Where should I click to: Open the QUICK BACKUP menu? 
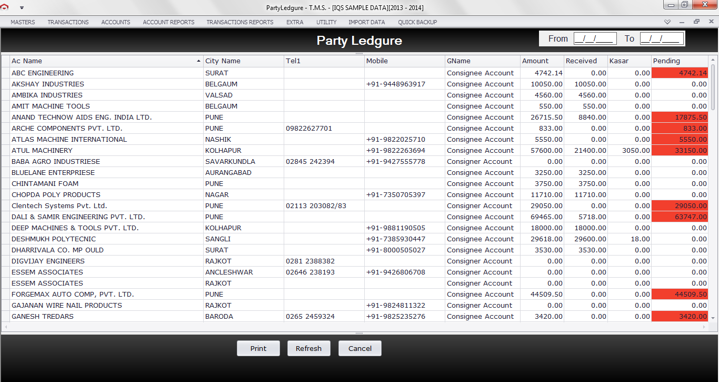coord(417,22)
